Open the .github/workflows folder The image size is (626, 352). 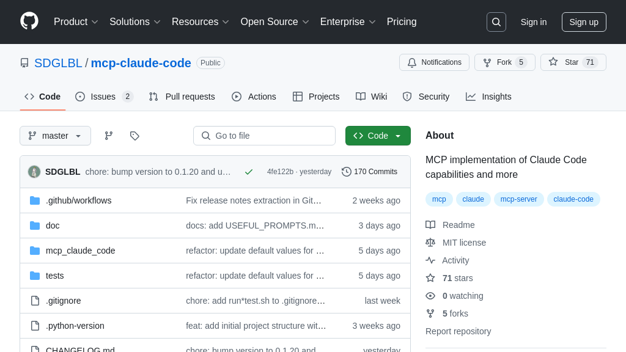tap(78, 200)
